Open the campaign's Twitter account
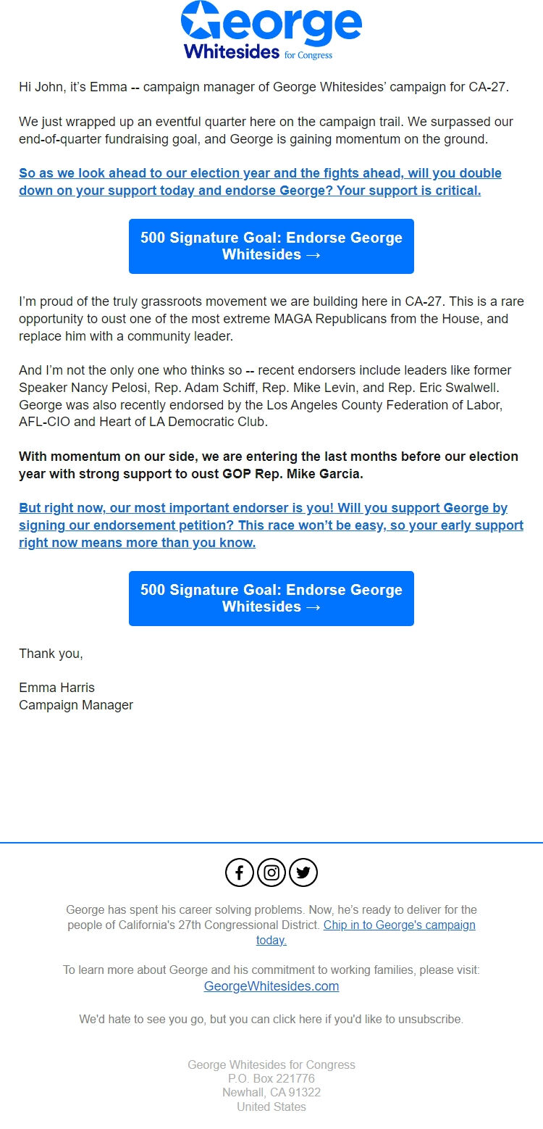 click(x=304, y=872)
